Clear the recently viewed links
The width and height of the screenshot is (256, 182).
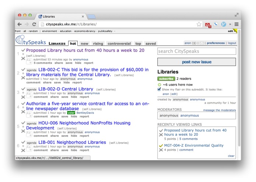click(x=231, y=156)
